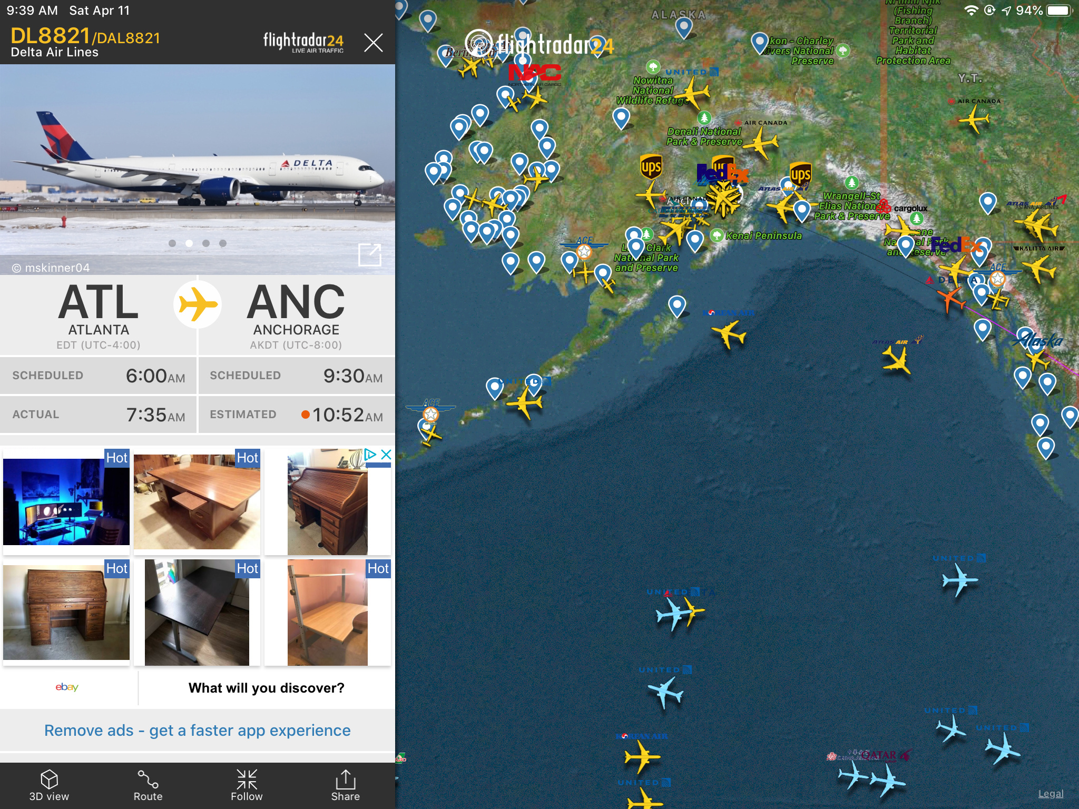Tap the Korean Air plane near Kodiak
This screenshot has width=1079, height=809.
tap(729, 334)
